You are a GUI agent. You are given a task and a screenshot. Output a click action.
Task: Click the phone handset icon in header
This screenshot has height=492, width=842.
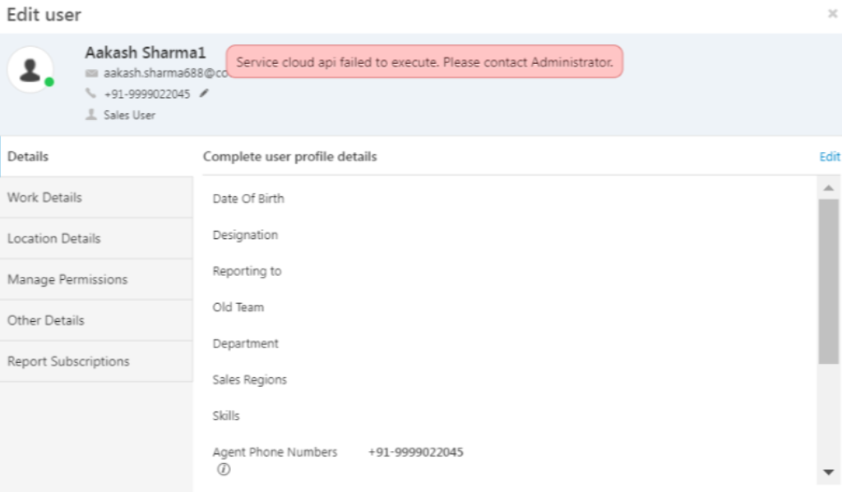point(91,94)
